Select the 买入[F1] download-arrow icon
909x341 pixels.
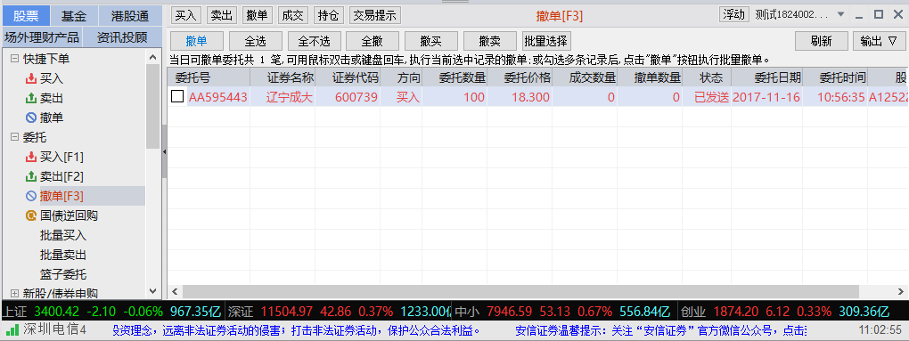pyautogui.click(x=30, y=157)
